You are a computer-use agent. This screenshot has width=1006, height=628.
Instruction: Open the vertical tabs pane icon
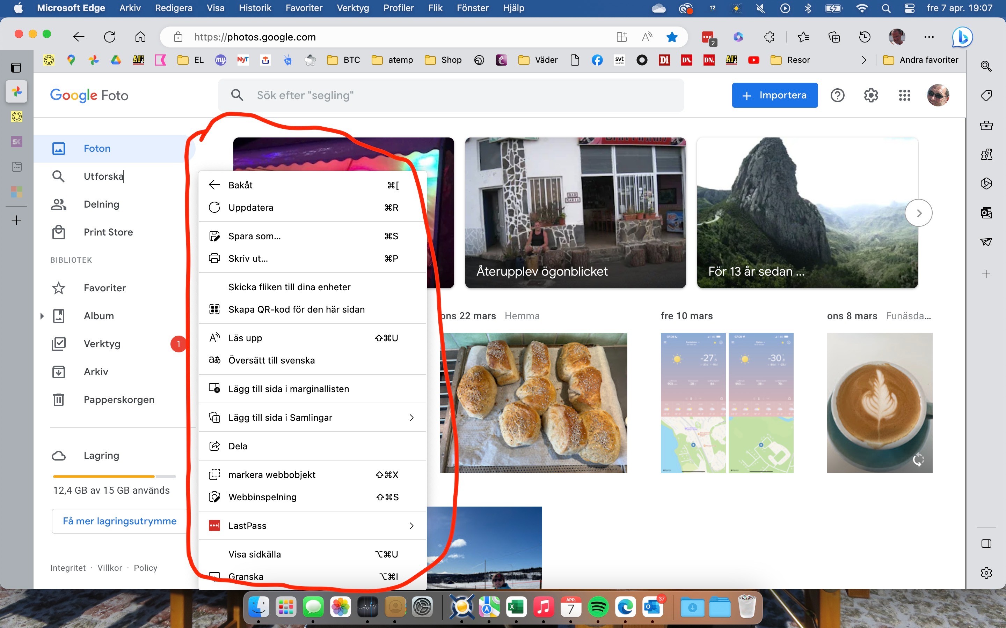(16, 67)
